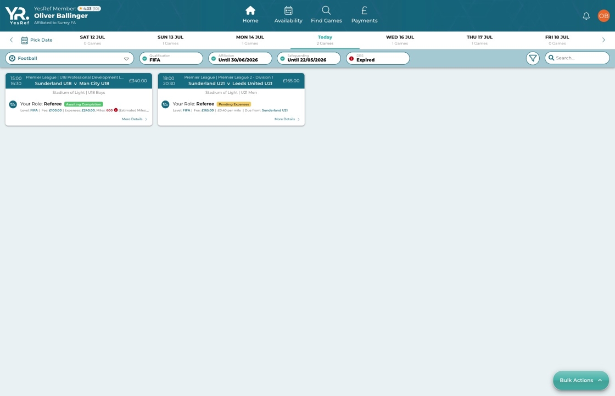Click the Affiliation green check icon
This screenshot has width=615, height=396.
pos(214,58)
